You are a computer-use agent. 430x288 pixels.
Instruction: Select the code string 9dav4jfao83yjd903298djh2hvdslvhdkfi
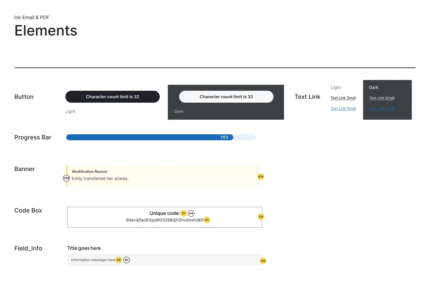[165, 220]
